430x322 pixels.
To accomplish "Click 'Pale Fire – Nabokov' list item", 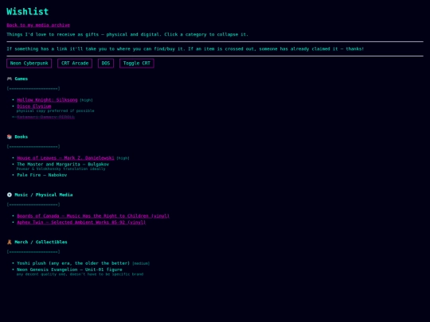I will [42, 175].
